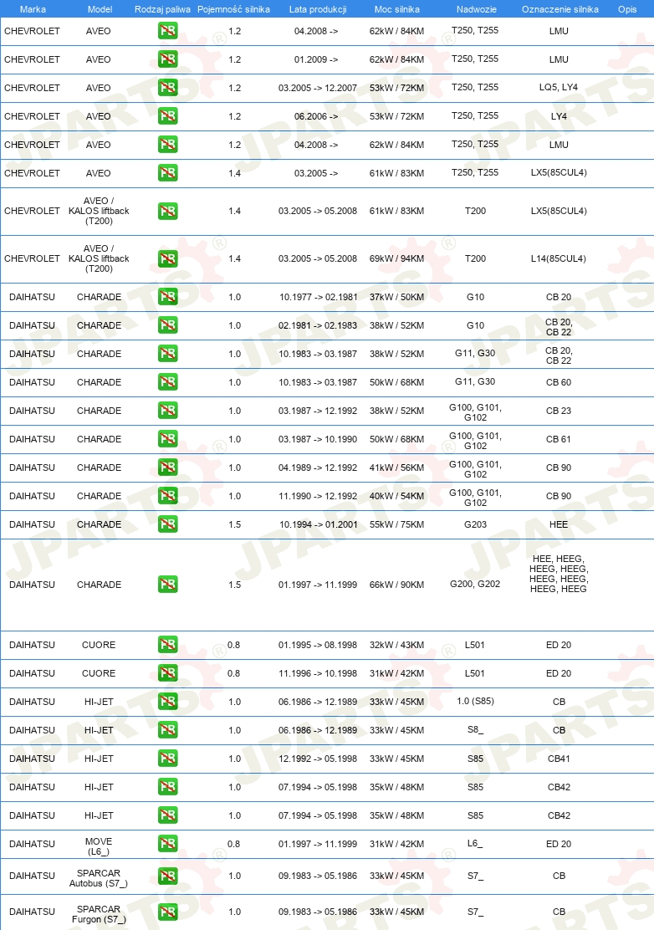Screen dimensions: 654x930
Task: Click the fuel icon in the KALOS liftback 69kW row
Action: tap(168, 258)
